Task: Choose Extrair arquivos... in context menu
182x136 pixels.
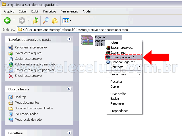Action: 124,48
